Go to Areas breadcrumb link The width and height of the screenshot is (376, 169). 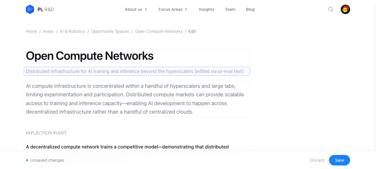point(48,31)
